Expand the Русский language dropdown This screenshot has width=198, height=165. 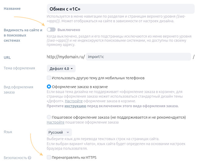pyautogui.click(x=59, y=132)
